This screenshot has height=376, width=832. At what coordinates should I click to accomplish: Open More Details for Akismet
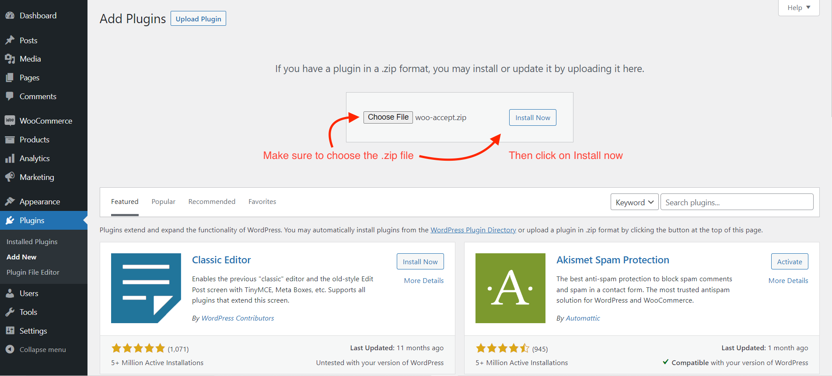pyautogui.click(x=788, y=280)
